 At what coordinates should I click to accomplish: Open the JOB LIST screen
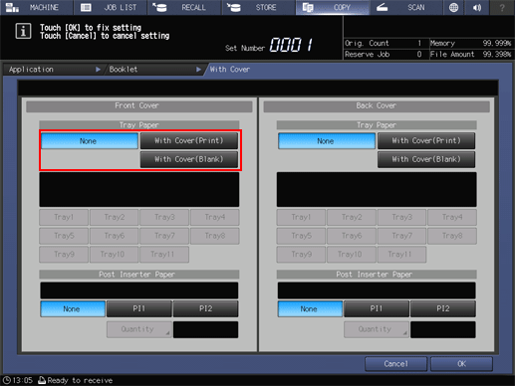[x=111, y=7]
